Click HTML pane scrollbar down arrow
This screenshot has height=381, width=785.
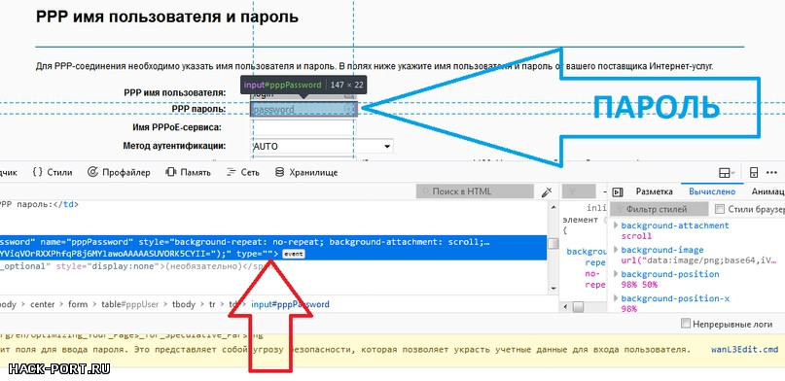553,289
